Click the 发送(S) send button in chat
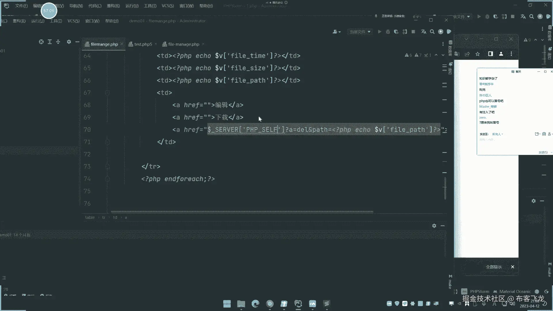Screen dimensions: 553x311 click(x=543, y=152)
